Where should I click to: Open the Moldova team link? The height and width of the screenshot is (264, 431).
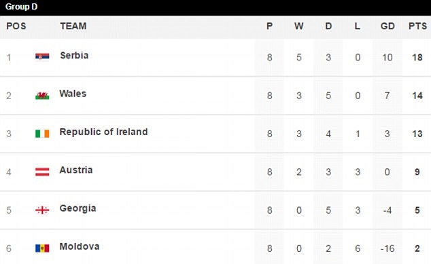click(x=80, y=246)
